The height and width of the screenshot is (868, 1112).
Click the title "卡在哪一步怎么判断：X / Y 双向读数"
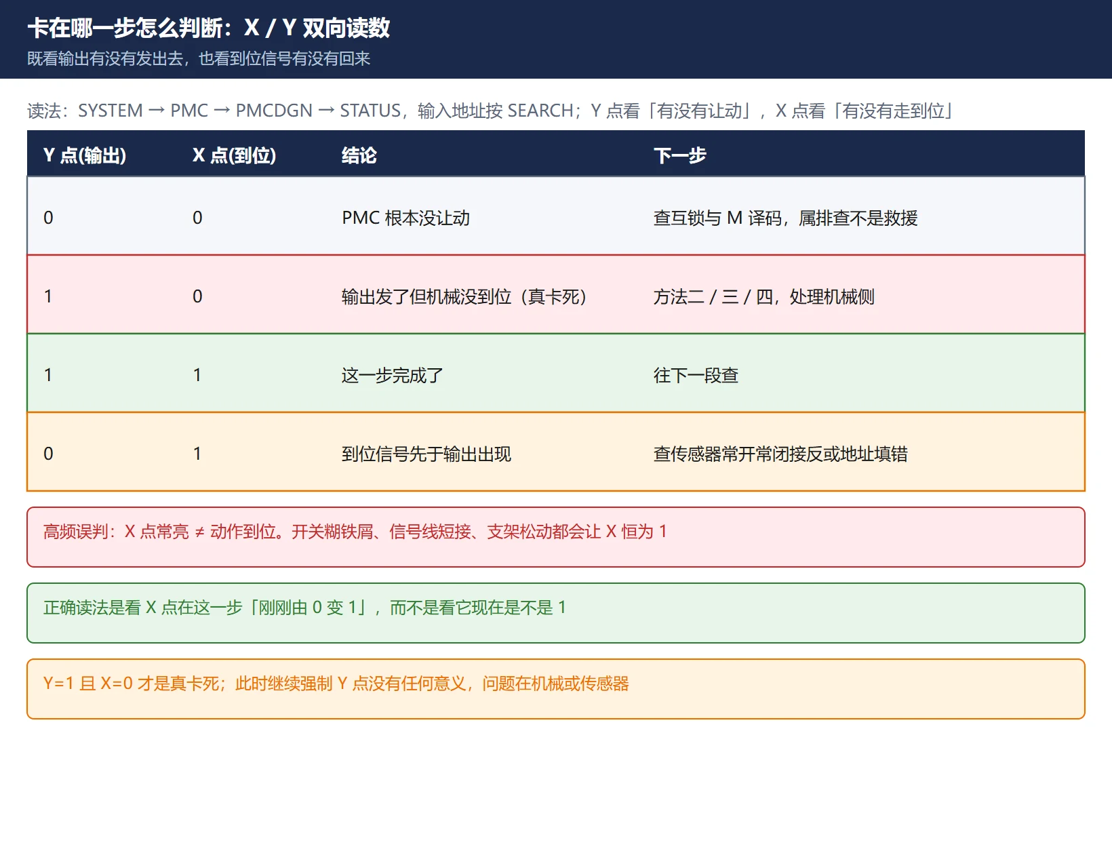click(x=209, y=28)
